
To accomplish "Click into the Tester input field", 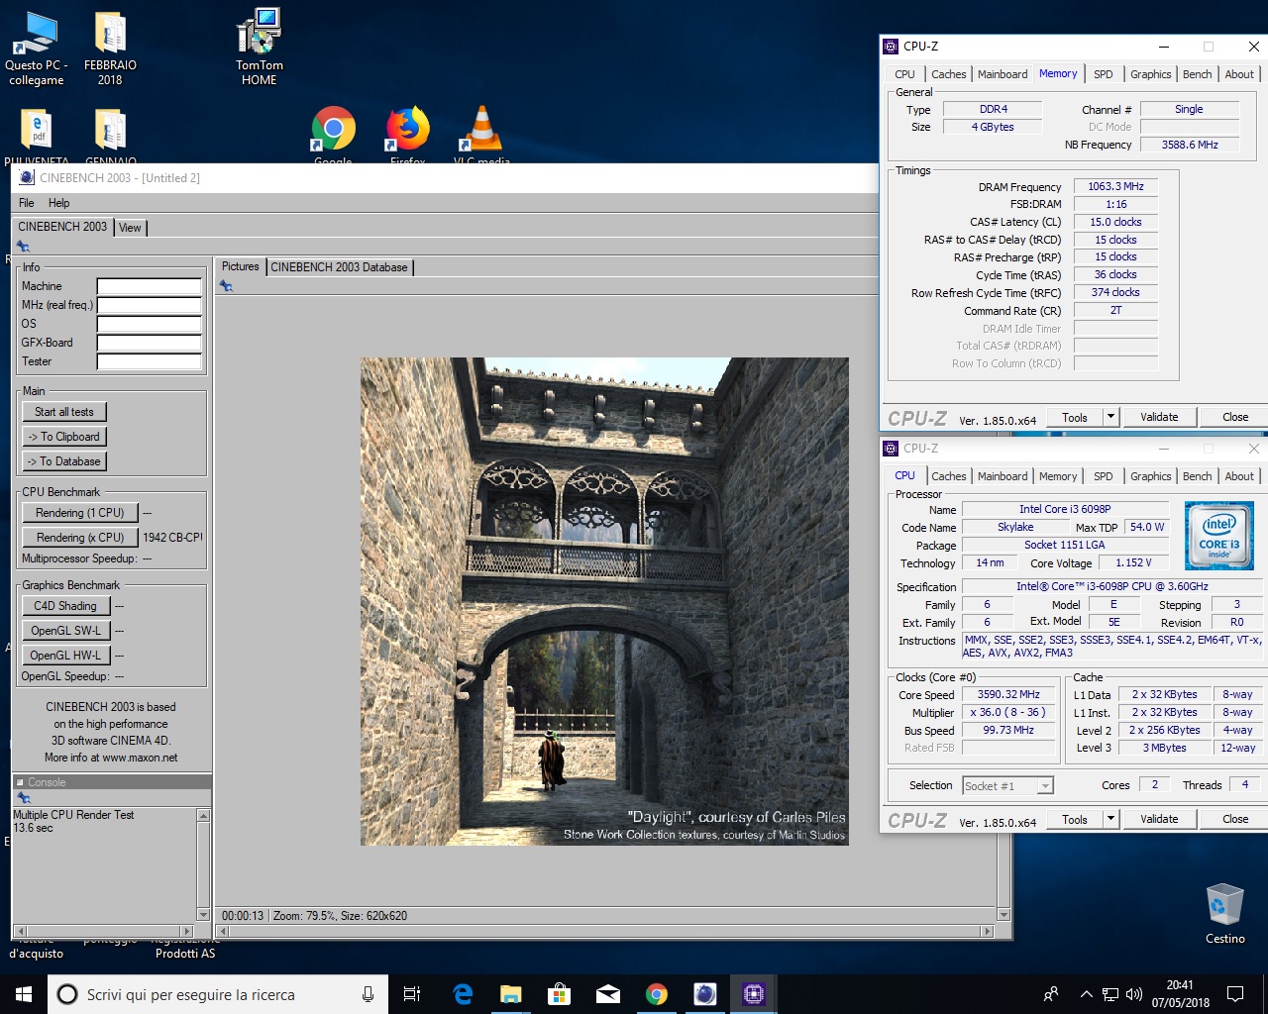I will tap(150, 361).
